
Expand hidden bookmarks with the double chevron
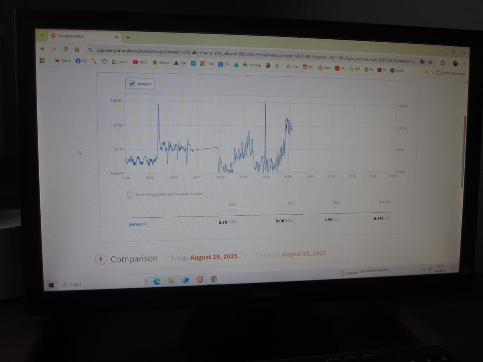427,72
